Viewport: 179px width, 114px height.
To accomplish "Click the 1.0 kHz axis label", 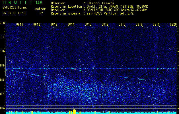I will pos(2,51).
